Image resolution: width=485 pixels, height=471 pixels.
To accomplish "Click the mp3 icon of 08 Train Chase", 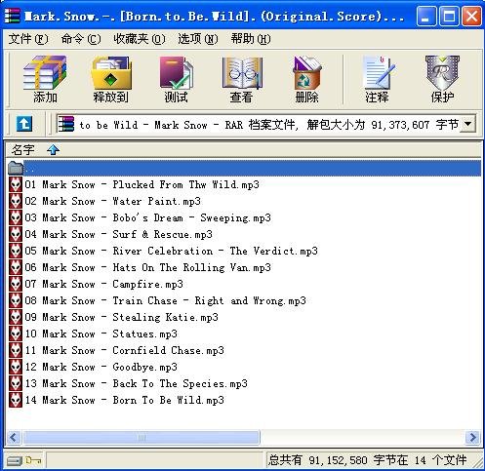I will 16,300.
